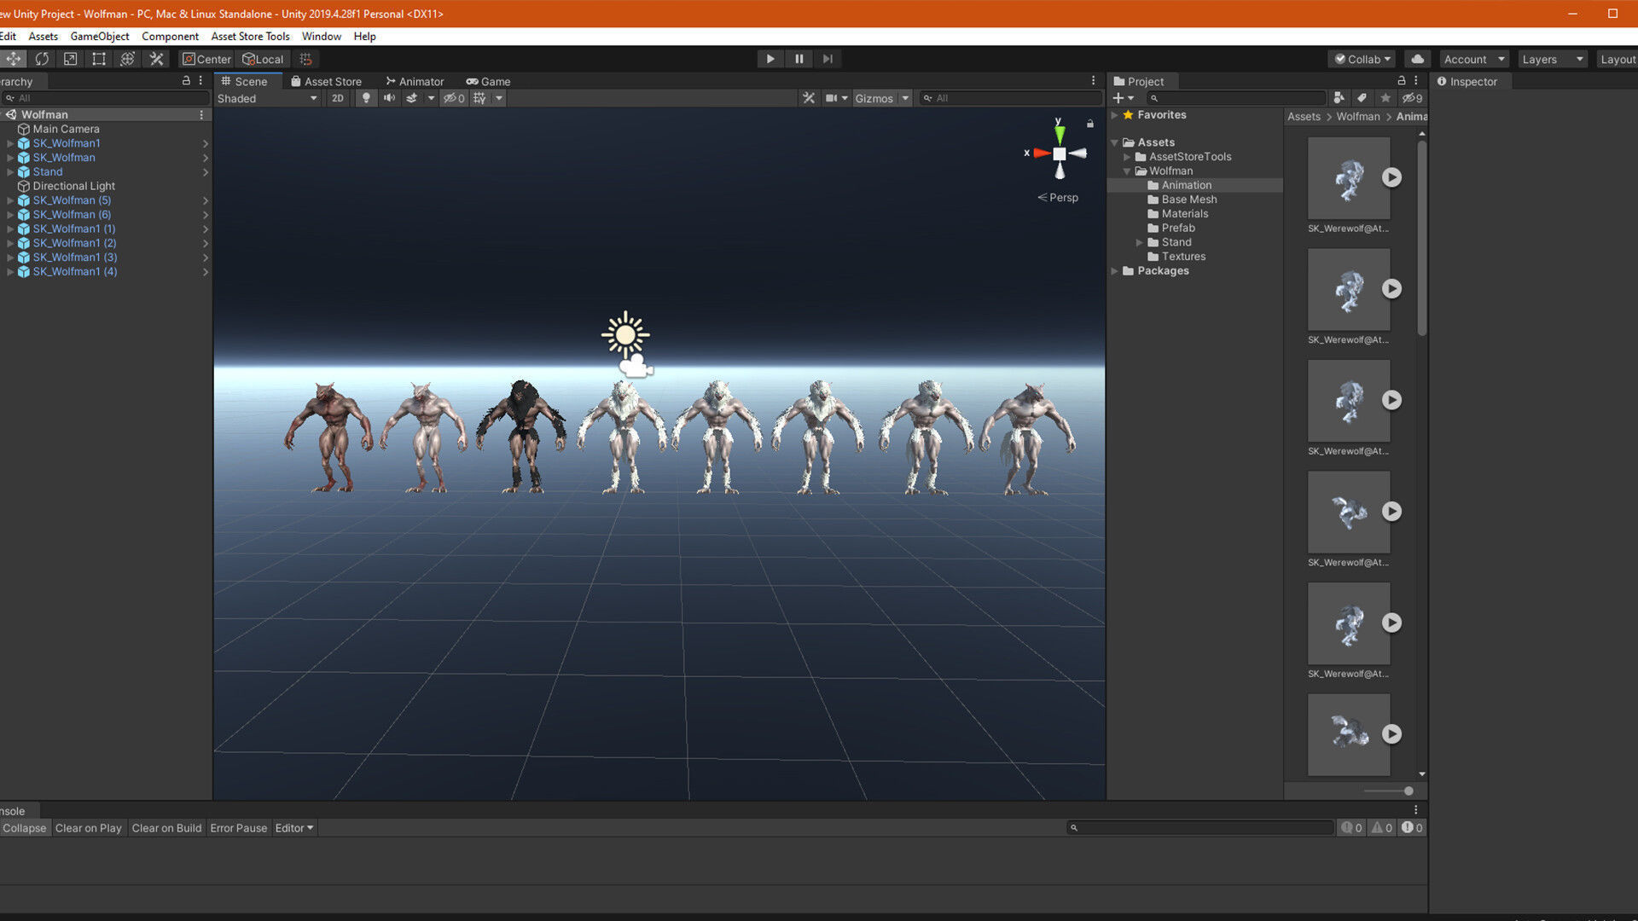Open the GameObject menu
The width and height of the screenshot is (1638, 921).
[x=100, y=36]
